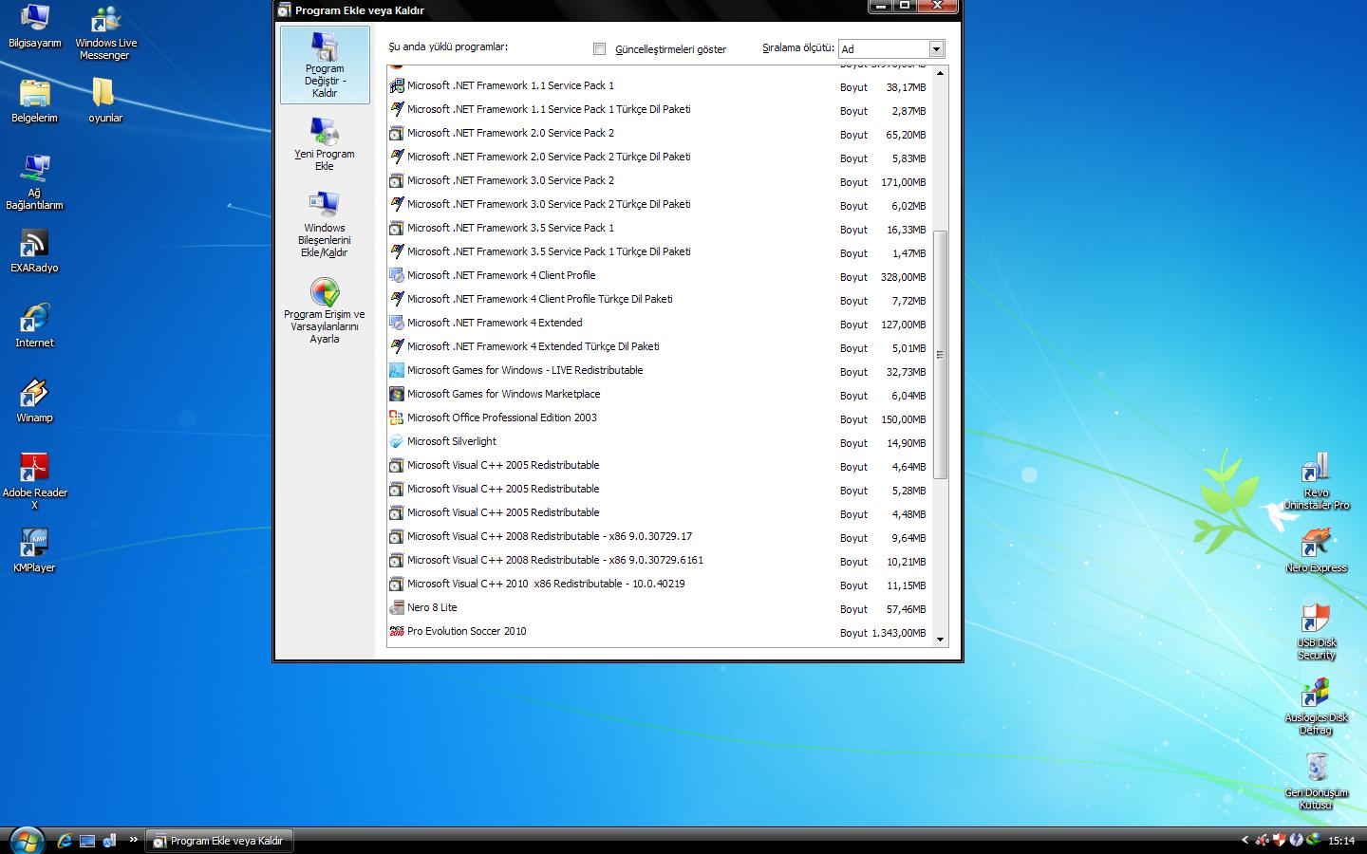
Task: Select Microsoft .NET Framework 3.5 Service Pack 1
Action: pos(659,228)
